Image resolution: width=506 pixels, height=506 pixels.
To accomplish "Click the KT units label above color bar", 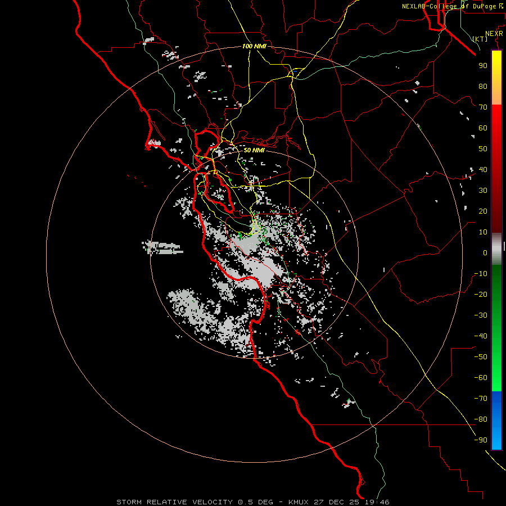I will click(x=480, y=39).
